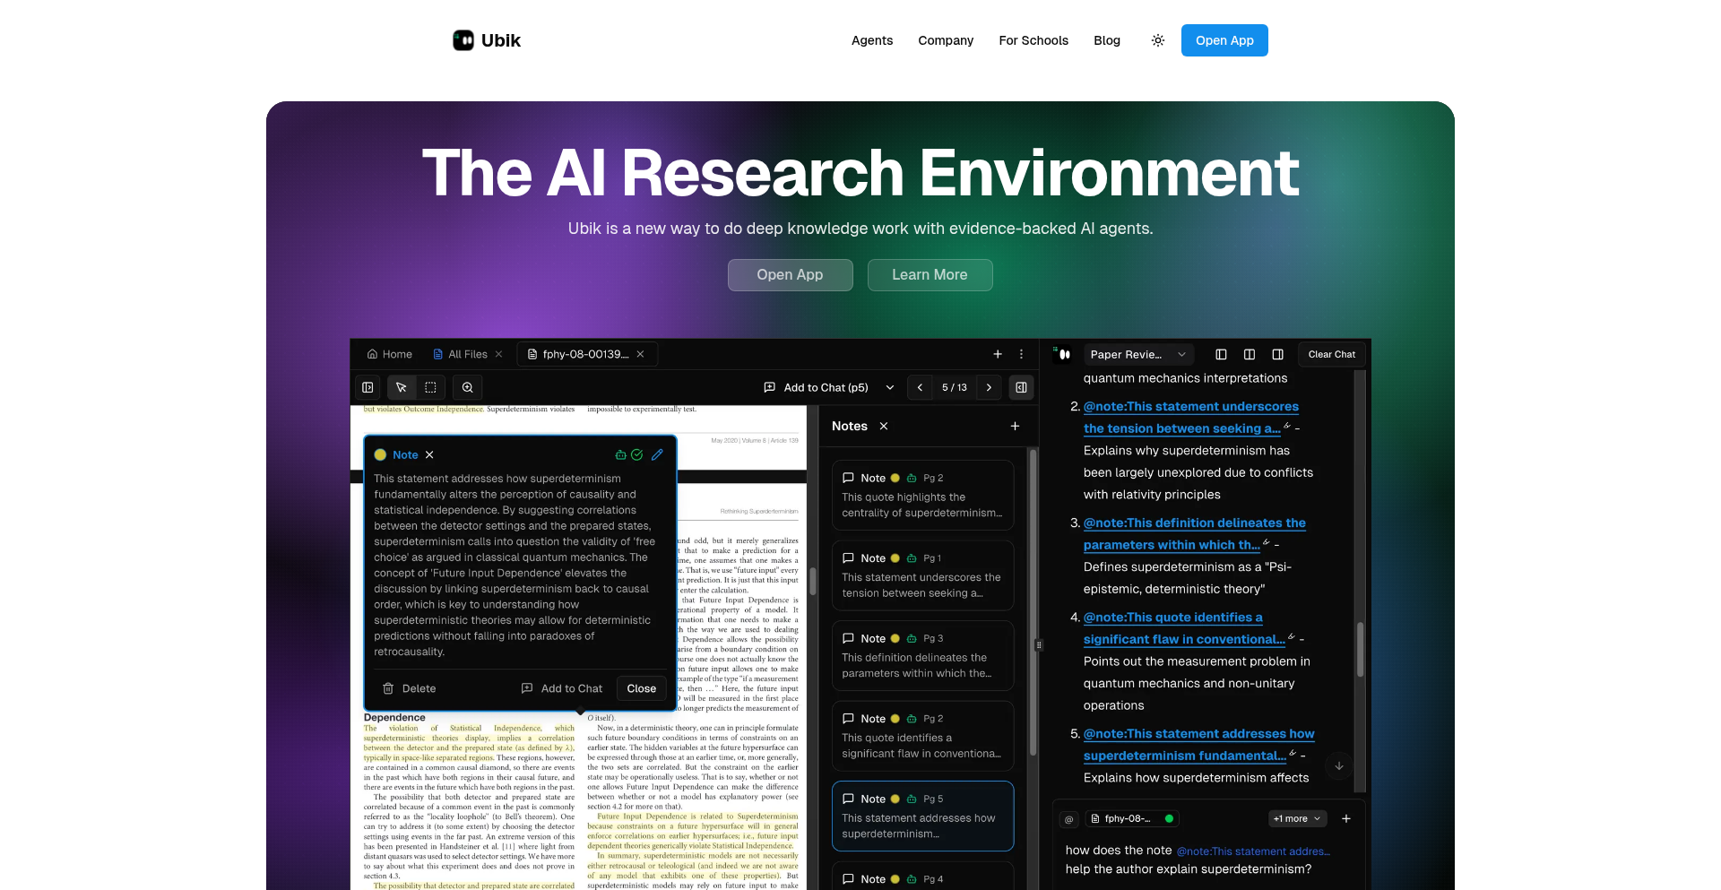Image resolution: width=1721 pixels, height=890 pixels.
Task: Click the blue Open App button in header
Action: click(1224, 40)
